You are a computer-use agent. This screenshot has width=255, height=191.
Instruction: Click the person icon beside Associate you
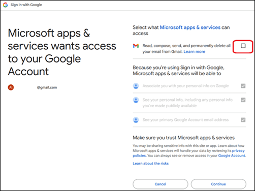click(136, 86)
